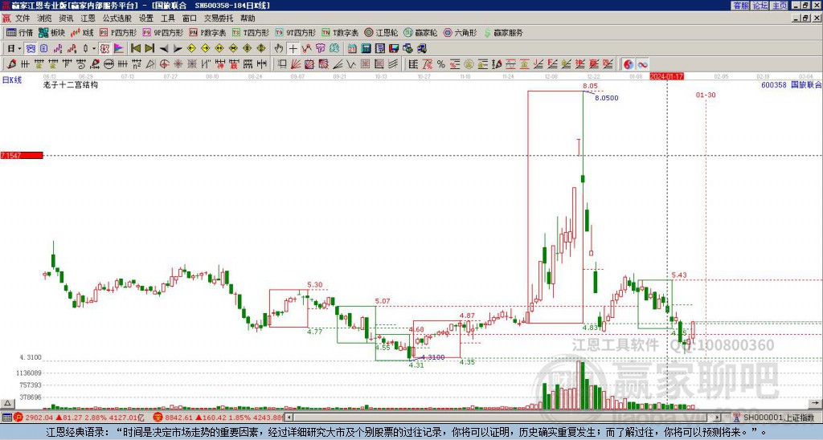Open the T四方形 time square
The width and height of the screenshot is (823, 440).
[x=251, y=32]
